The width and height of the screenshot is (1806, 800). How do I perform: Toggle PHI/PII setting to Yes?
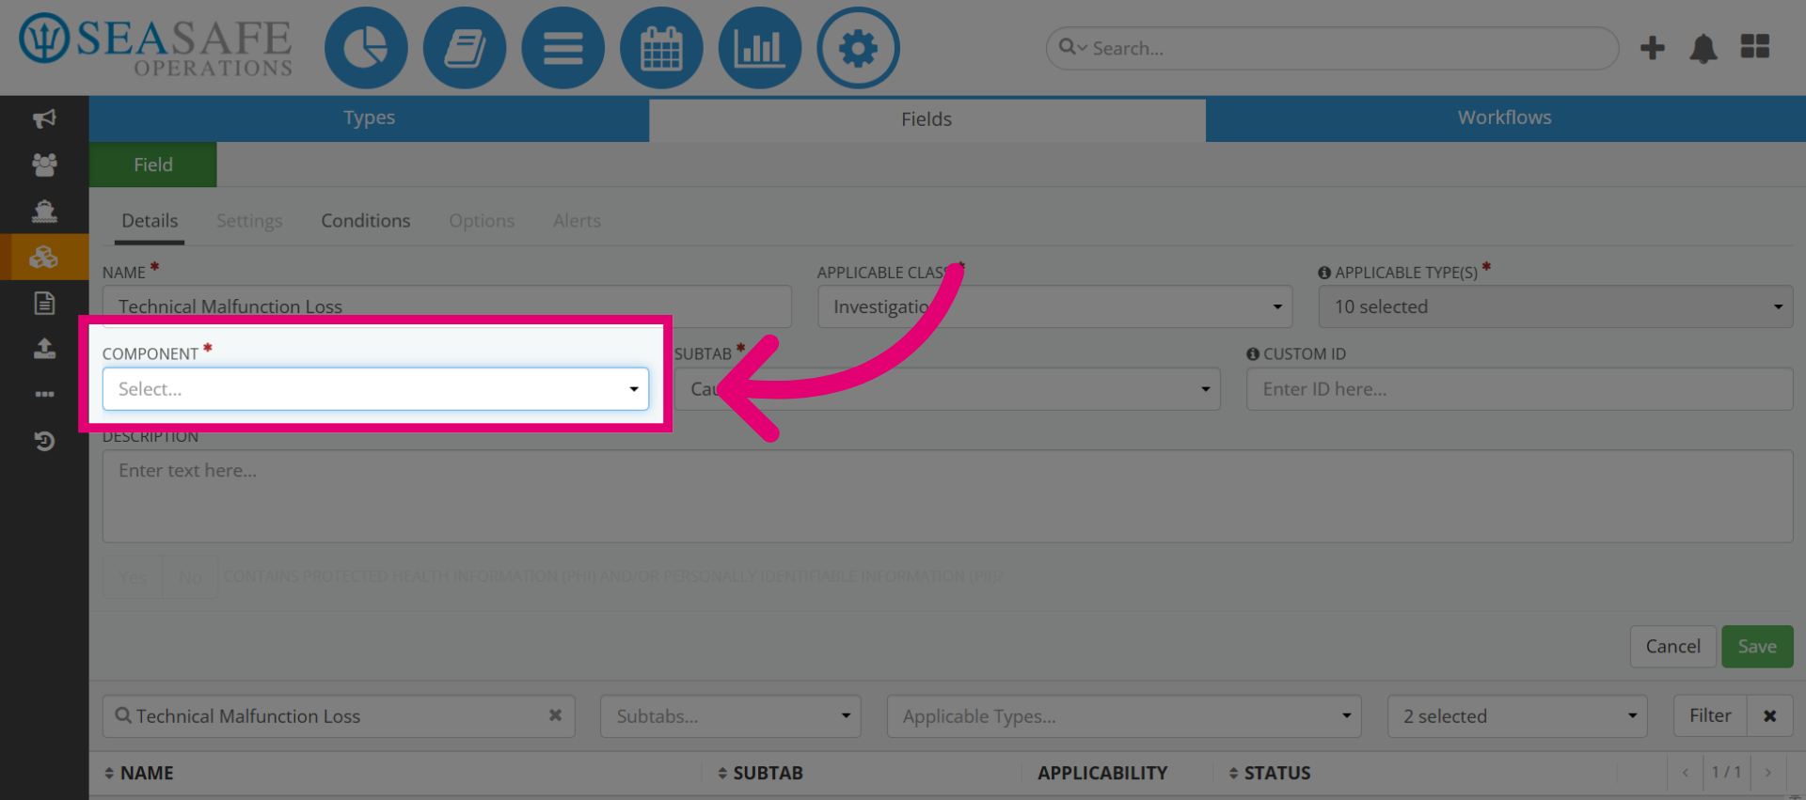(x=133, y=577)
